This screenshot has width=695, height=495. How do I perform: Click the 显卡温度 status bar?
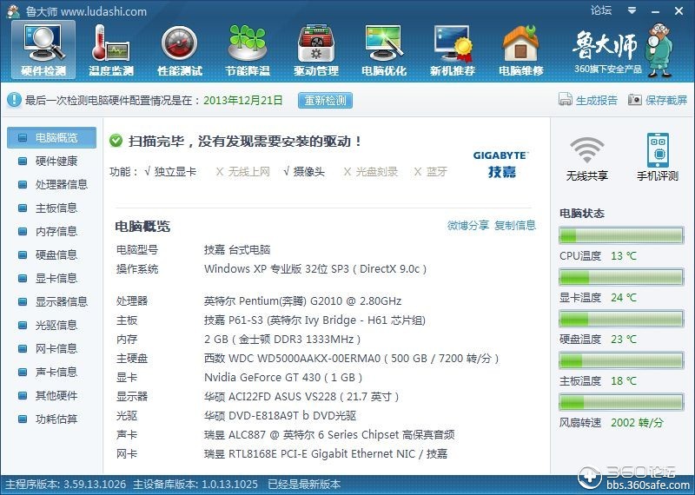[x=621, y=277]
